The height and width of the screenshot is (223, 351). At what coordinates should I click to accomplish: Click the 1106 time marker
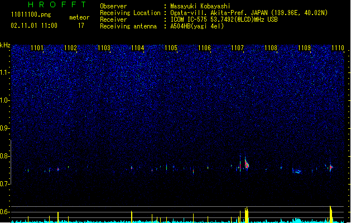204,48
